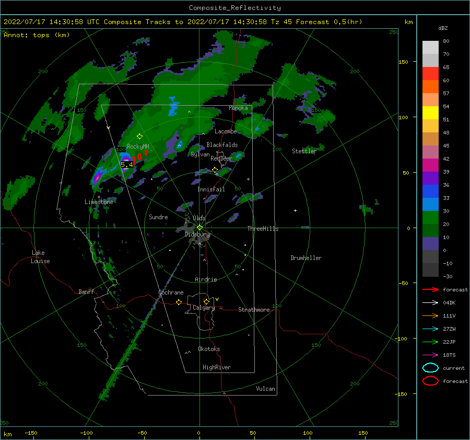
Task: Pick the slate 0-10 dBZ swatch
Action: click(430, 244)
